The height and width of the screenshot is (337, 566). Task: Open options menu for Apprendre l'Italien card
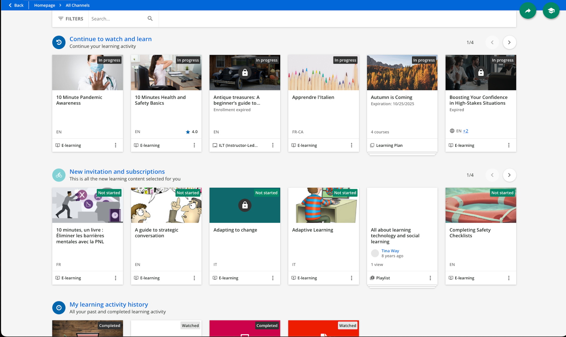click(351, 145)
